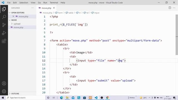Split the editor to the right
The width and height of the screenshot is (178, 100).
170,8
